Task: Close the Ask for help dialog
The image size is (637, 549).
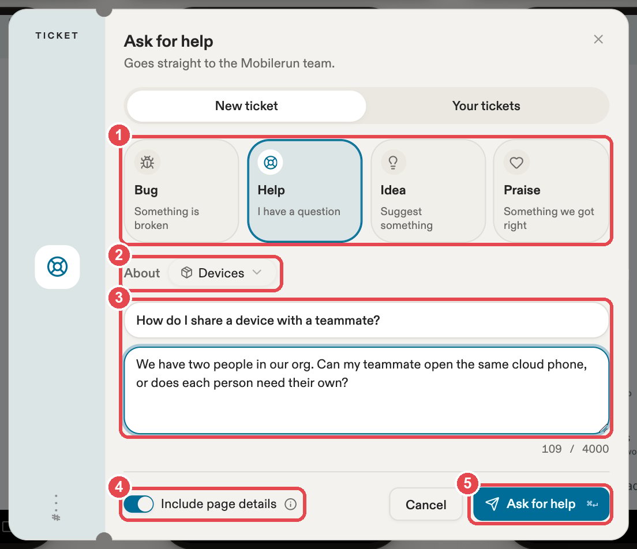Action: pyautogui.click(x=598, y=39)
